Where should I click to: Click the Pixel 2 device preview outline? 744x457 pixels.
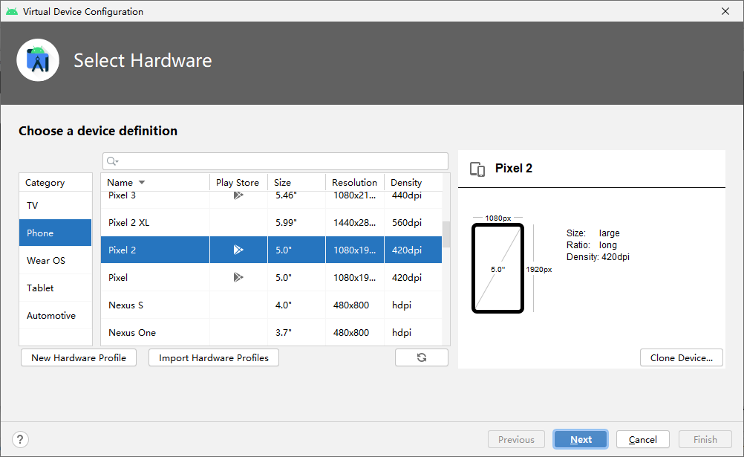(497, 268)
